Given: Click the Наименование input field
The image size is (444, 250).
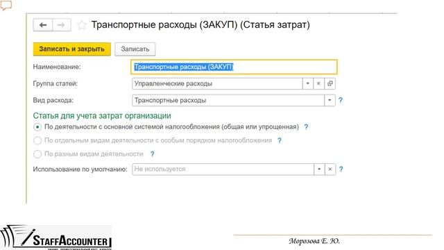Looking at the screenshot, I should [234, 67].
